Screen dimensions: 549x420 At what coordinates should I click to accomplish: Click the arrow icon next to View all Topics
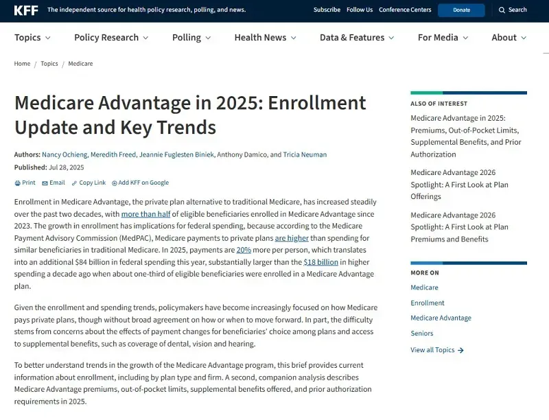462,350
